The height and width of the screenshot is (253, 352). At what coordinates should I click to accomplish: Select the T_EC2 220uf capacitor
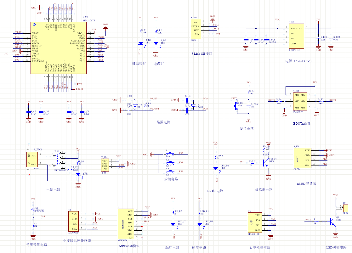pyautogui.click(x=70, y=168)
